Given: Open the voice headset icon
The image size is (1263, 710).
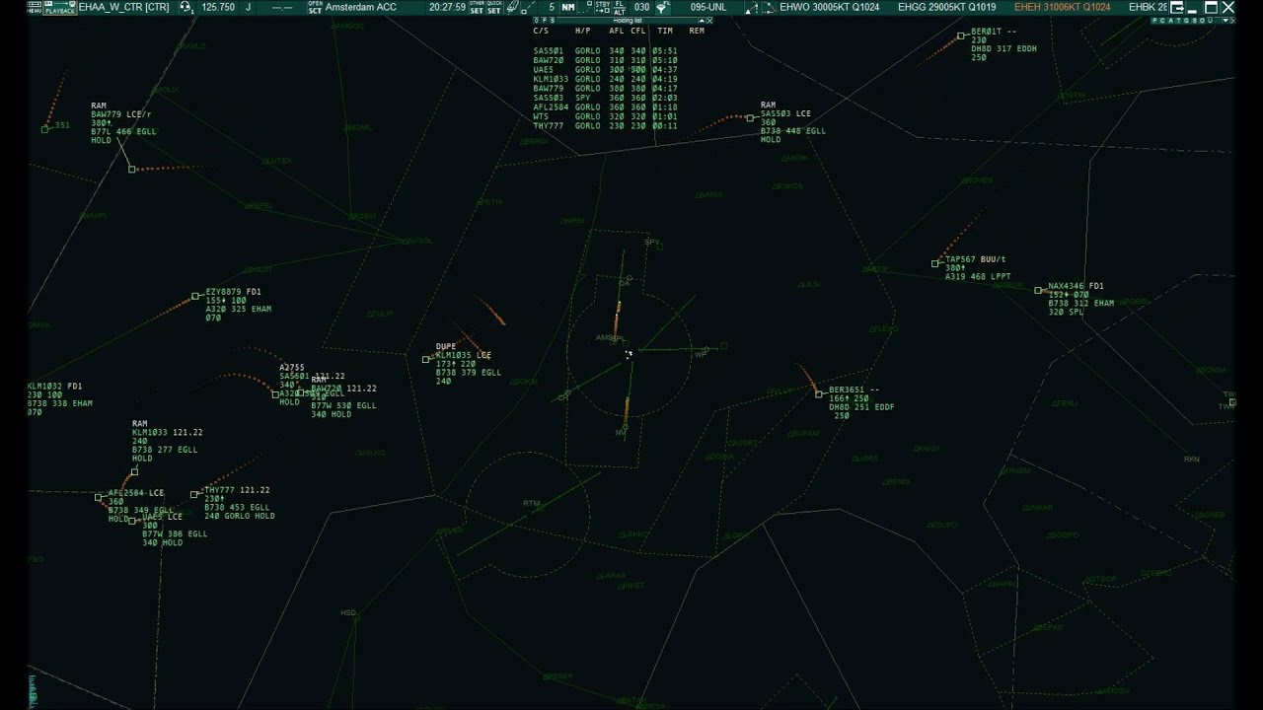Looking at the screenshot, I should (186, 7).
